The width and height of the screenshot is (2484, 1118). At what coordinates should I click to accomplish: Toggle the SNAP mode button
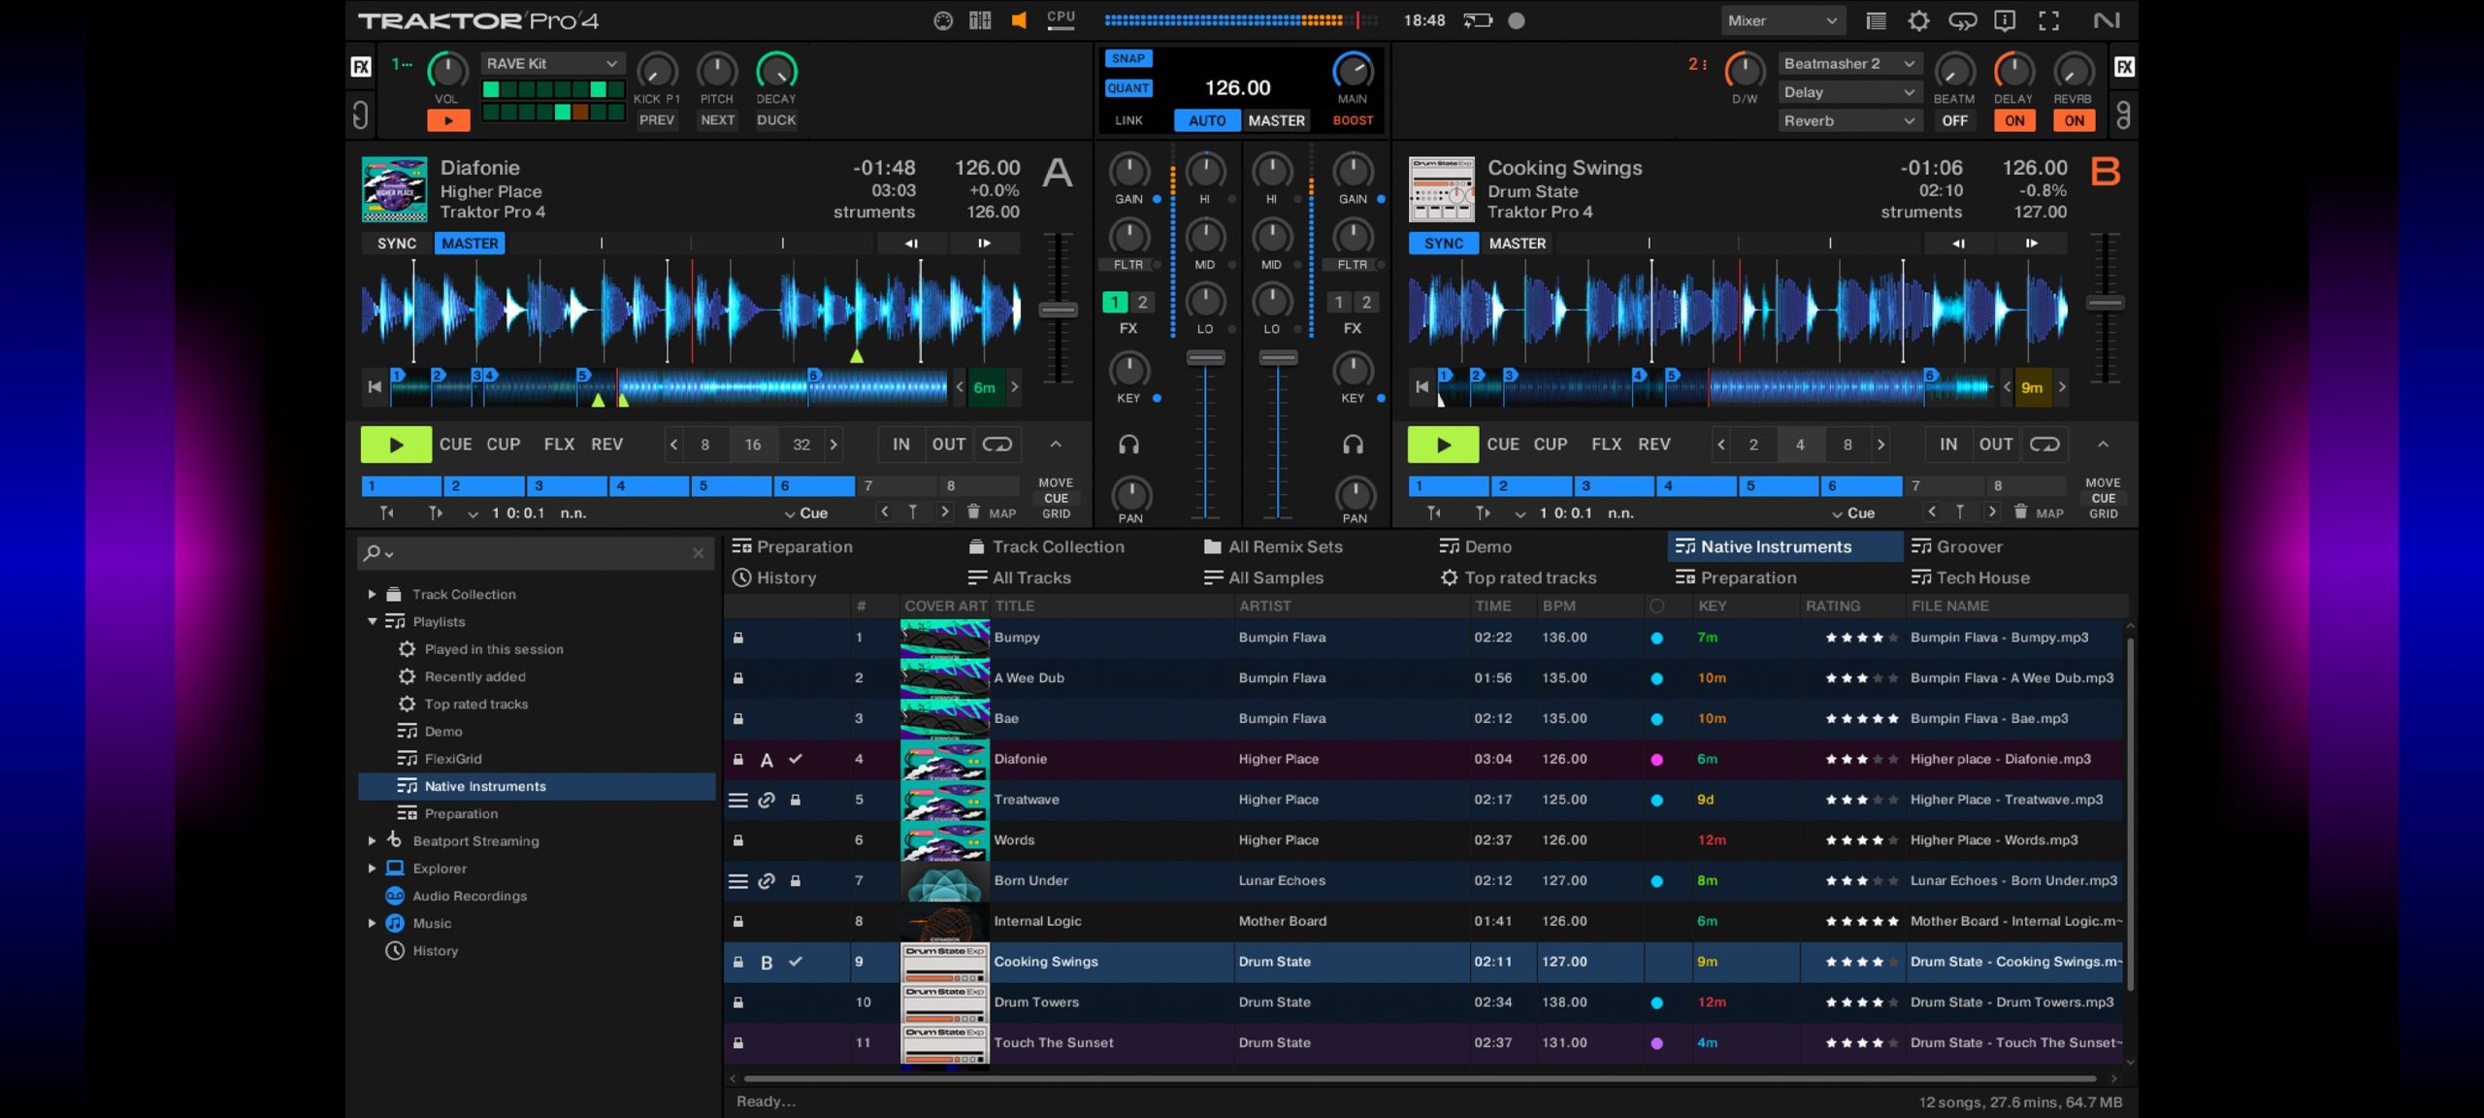1128,58
